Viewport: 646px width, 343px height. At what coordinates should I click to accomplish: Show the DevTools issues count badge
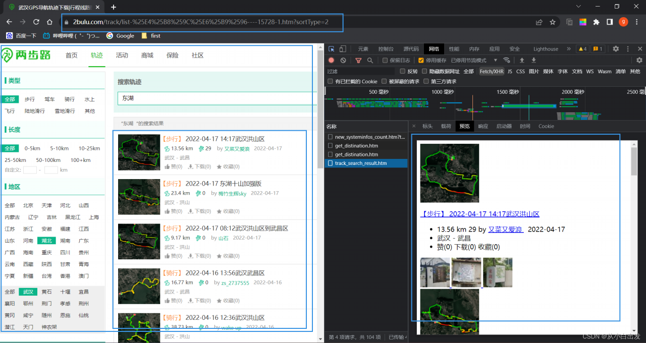(x=598, y=49)
